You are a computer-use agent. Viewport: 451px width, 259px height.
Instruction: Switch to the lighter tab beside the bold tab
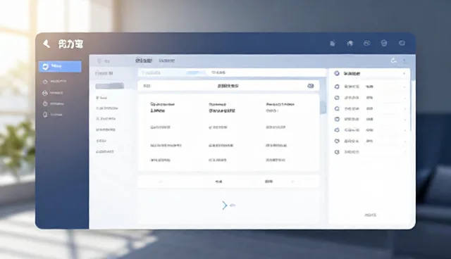coord(166,61)
